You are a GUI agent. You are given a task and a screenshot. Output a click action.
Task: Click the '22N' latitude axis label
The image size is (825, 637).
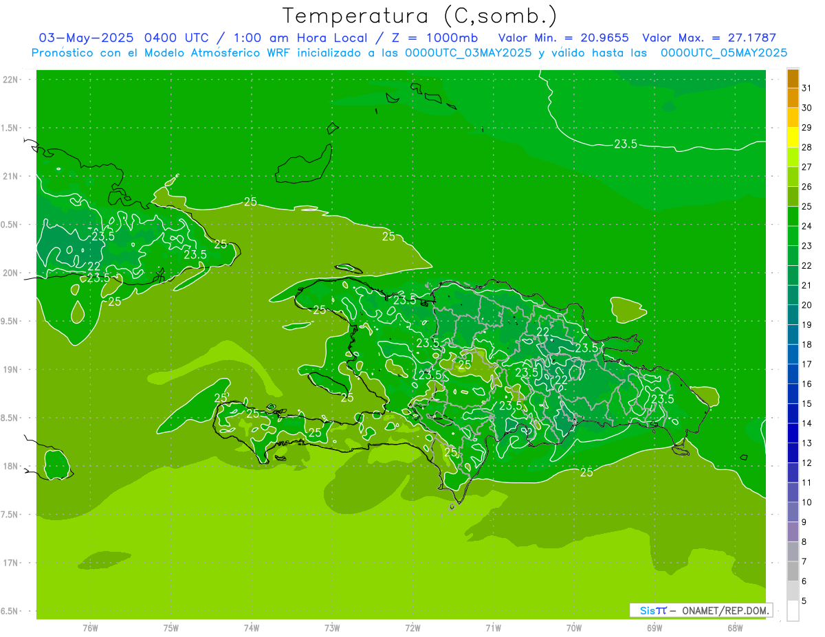11,80
